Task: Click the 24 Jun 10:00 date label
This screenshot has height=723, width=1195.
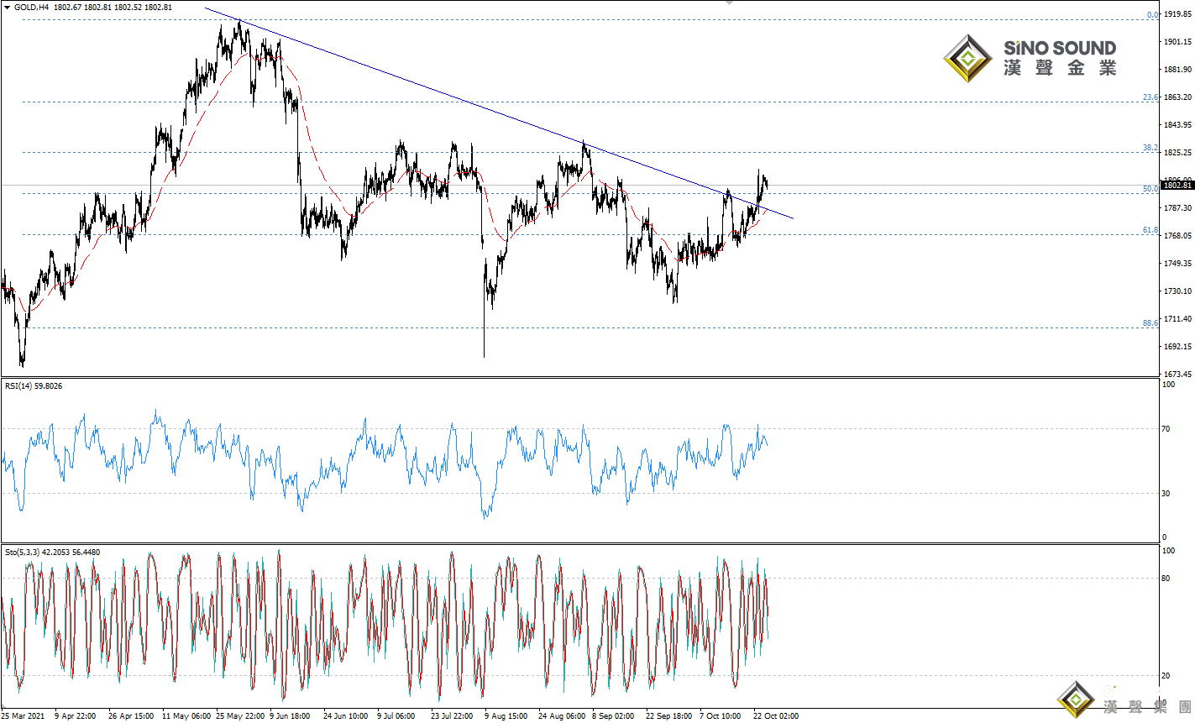Action: [346, 716]
